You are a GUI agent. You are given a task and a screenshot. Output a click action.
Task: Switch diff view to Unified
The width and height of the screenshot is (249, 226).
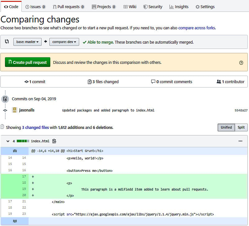point(226,127)
